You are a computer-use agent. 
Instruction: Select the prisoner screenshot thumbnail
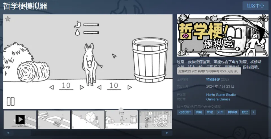click(x=155, y=119)
